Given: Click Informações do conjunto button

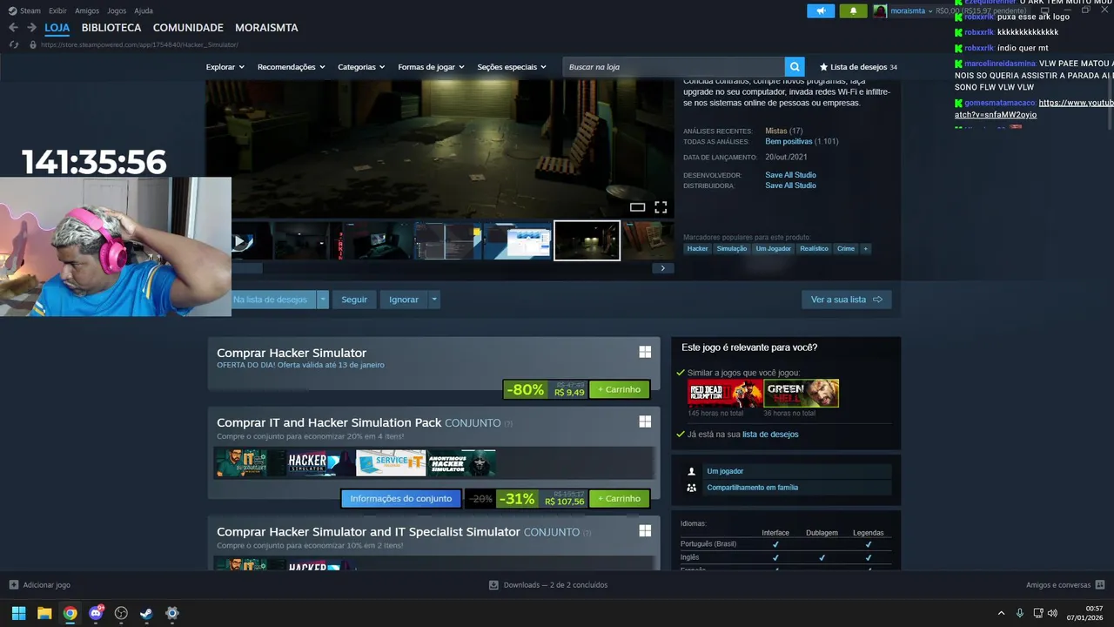Looking at the screenshot, I should 400,499.
